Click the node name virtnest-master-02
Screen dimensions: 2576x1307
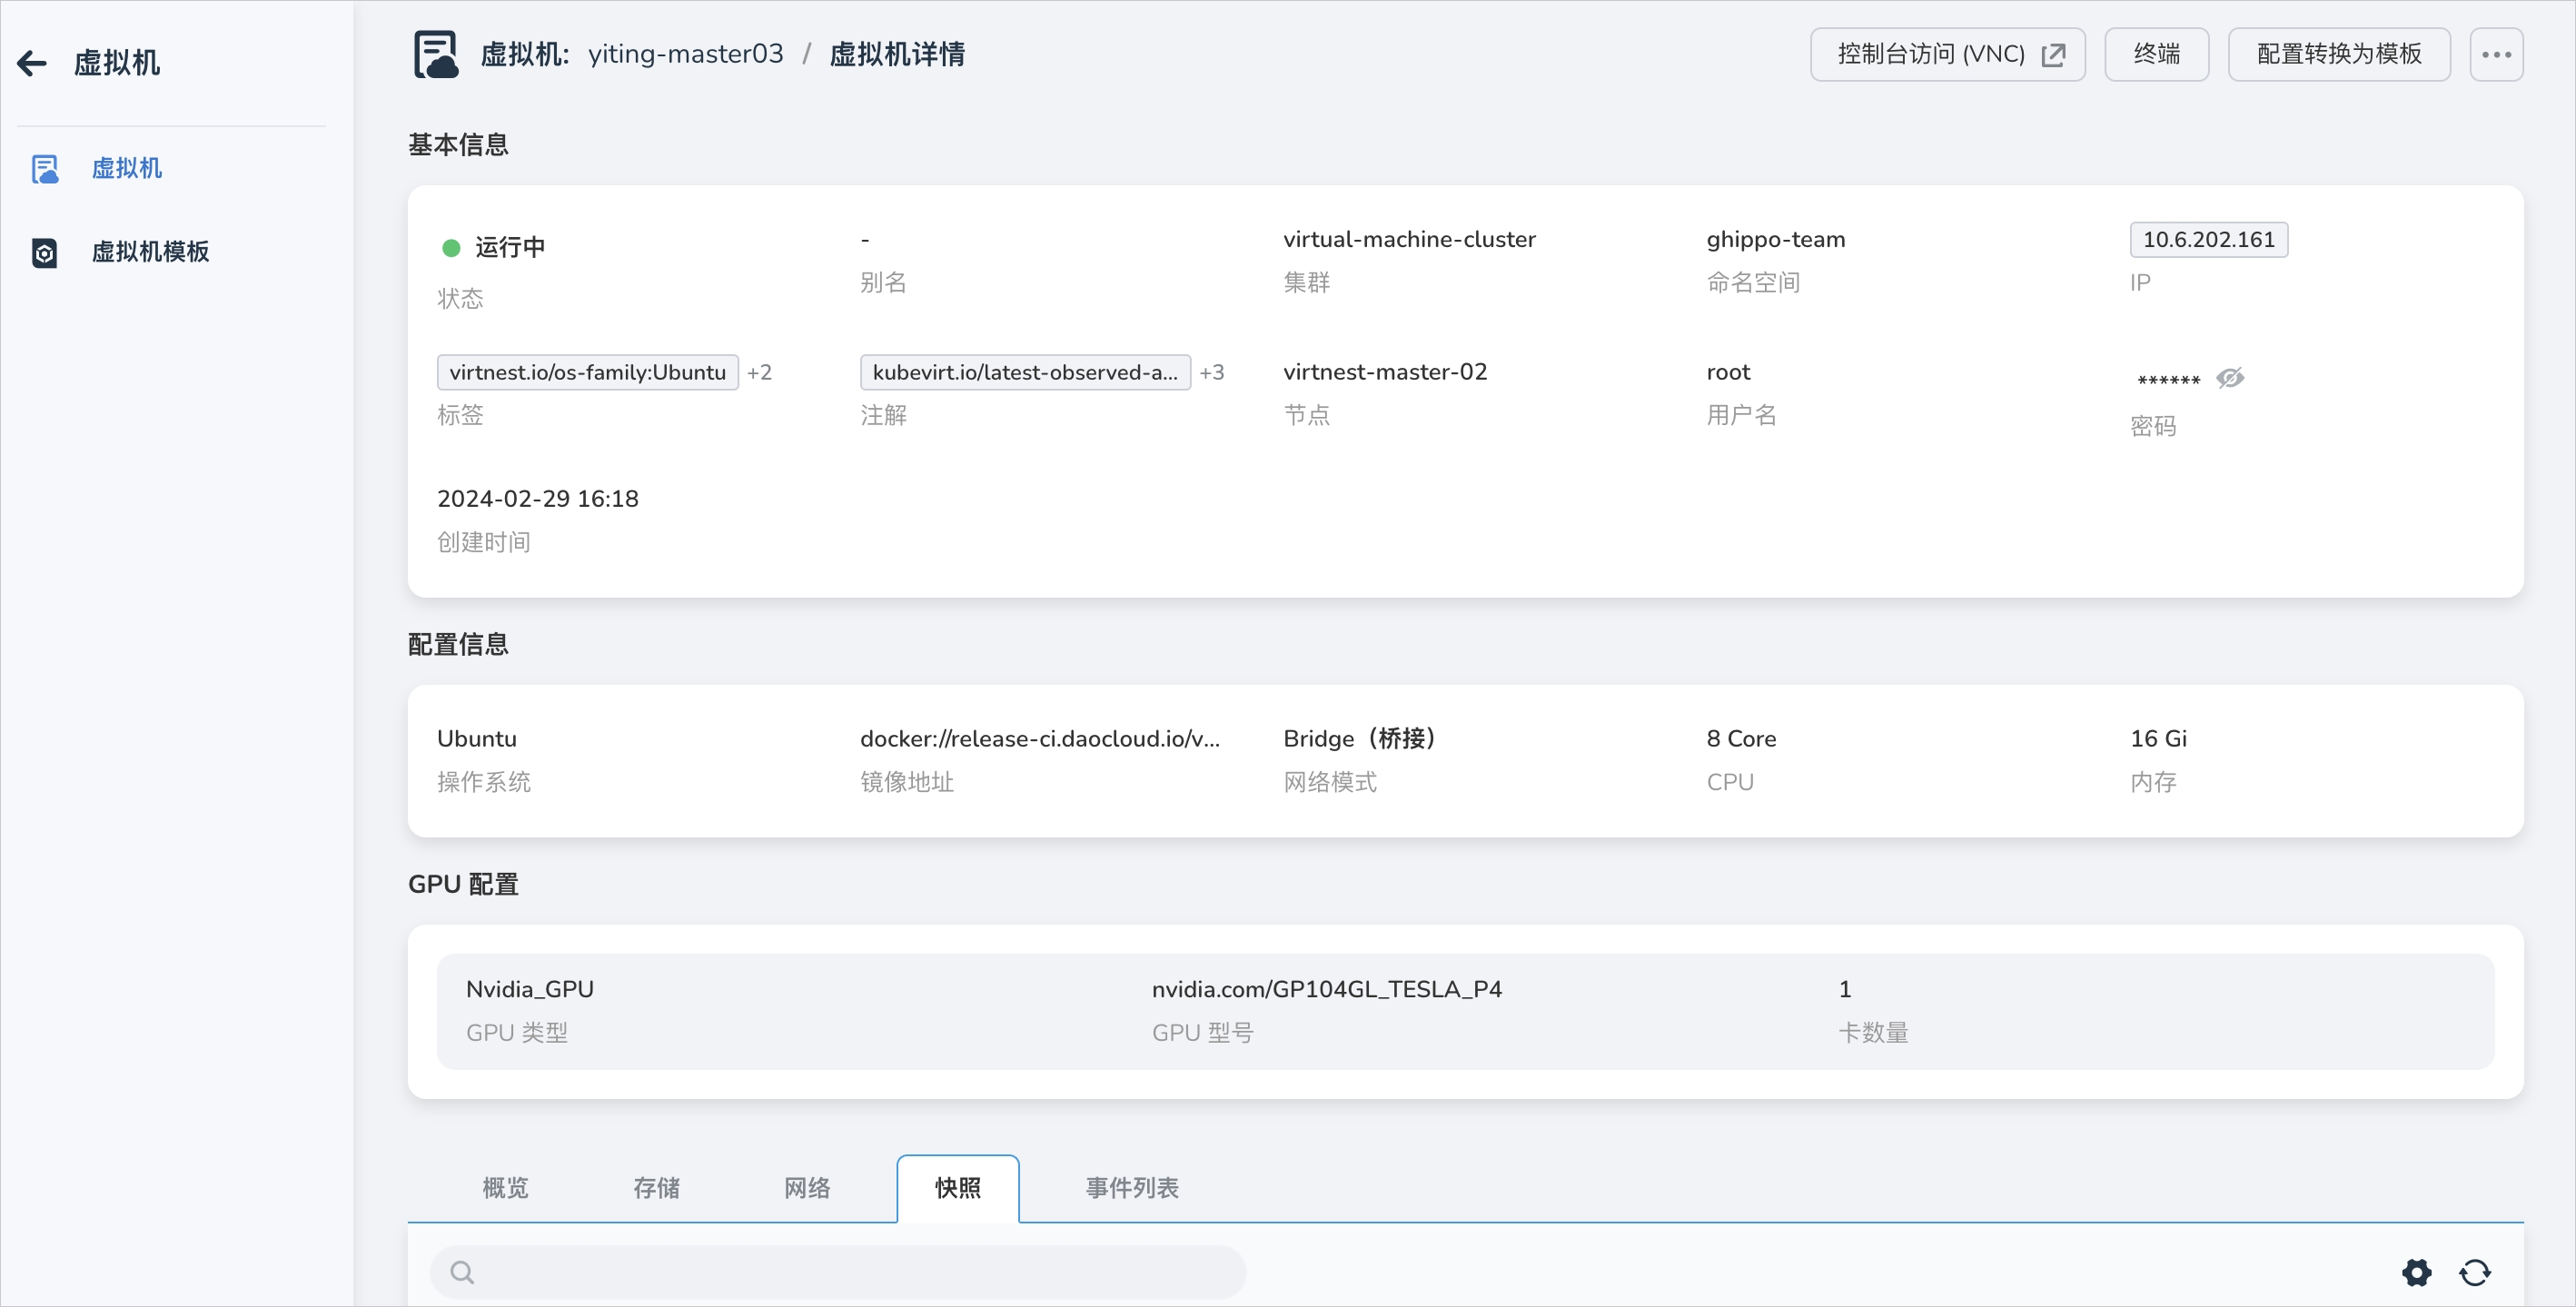point(1385,372)
